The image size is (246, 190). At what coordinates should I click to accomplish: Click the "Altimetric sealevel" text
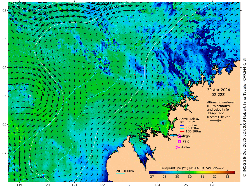tap(221, 102)
